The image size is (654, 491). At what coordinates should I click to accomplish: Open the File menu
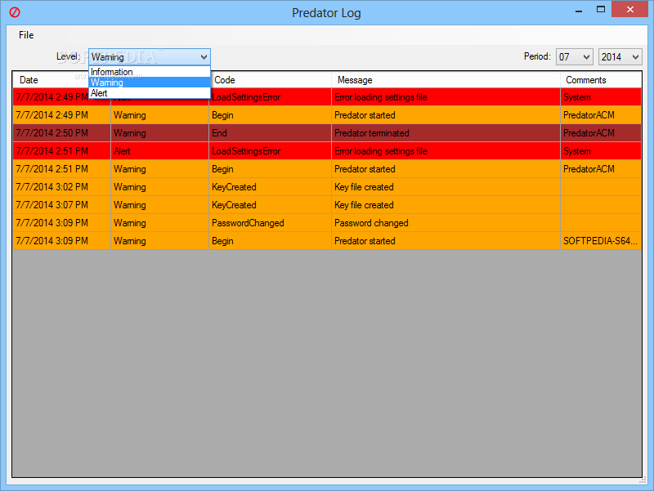click(x=26, y=35)
